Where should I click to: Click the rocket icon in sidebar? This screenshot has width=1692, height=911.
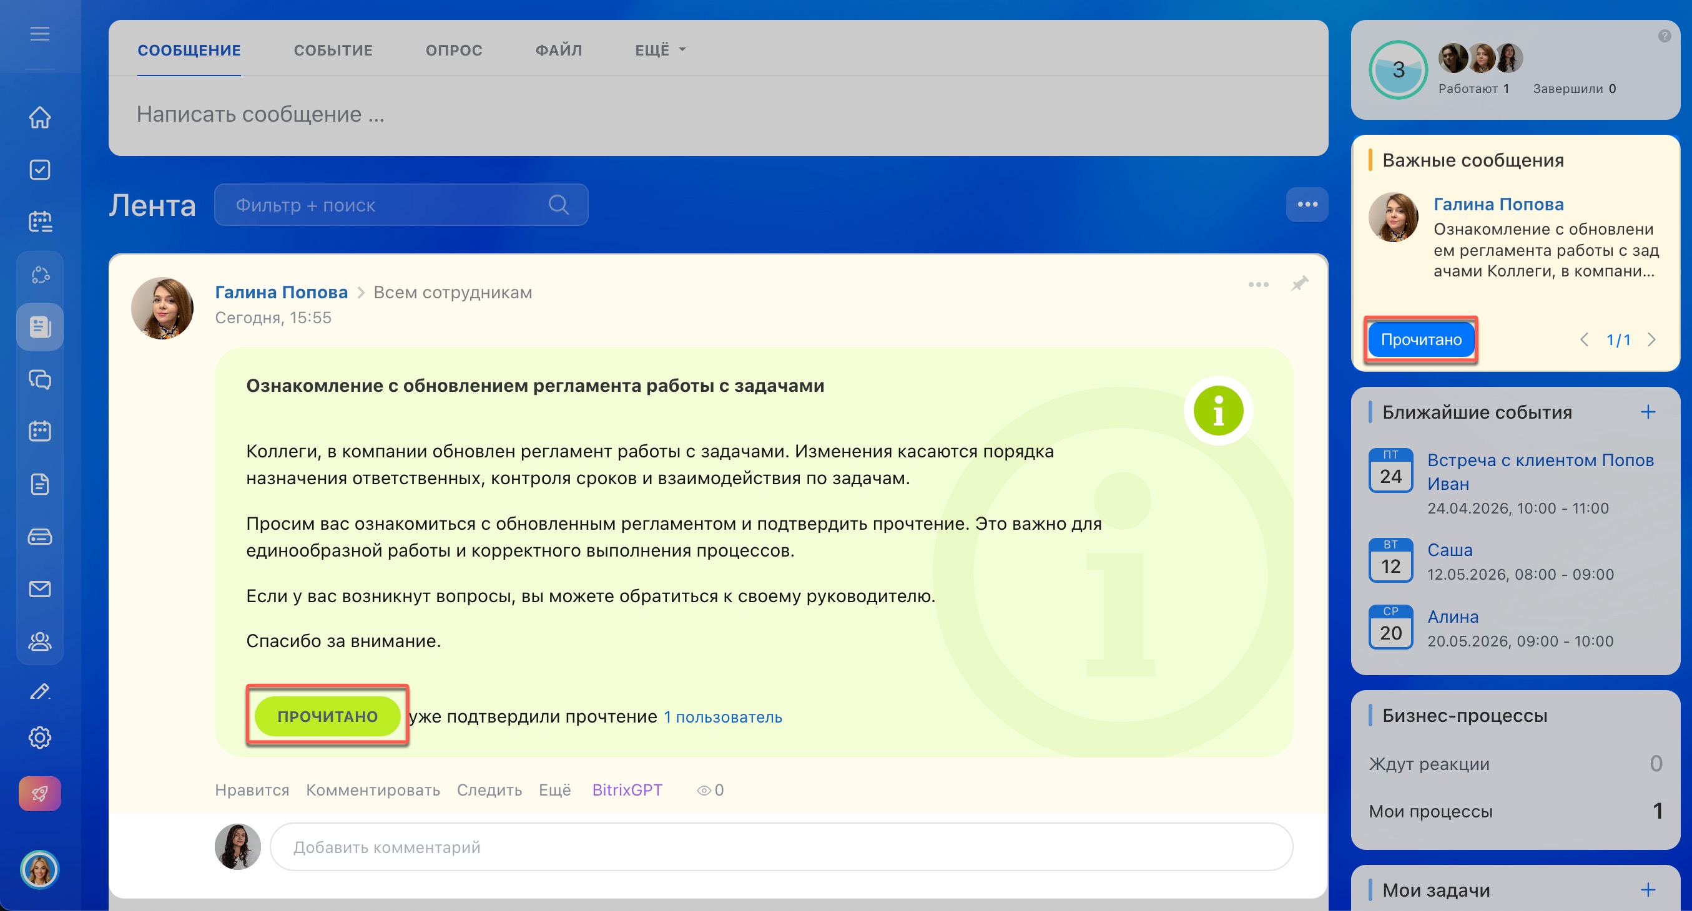tap(39, 794)
